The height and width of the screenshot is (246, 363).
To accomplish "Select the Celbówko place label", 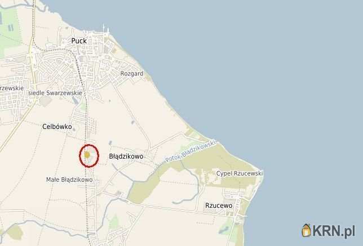I will tap(57, 127).
